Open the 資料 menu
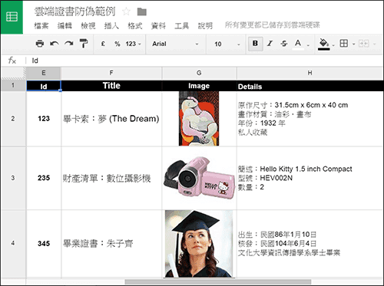 pyautogui.click(x=158, y=25)
